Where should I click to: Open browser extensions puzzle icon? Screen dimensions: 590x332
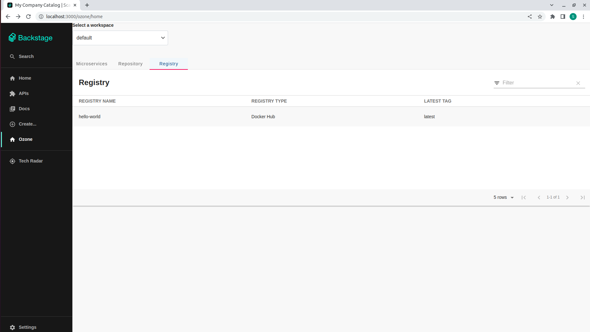click(553, 17)
